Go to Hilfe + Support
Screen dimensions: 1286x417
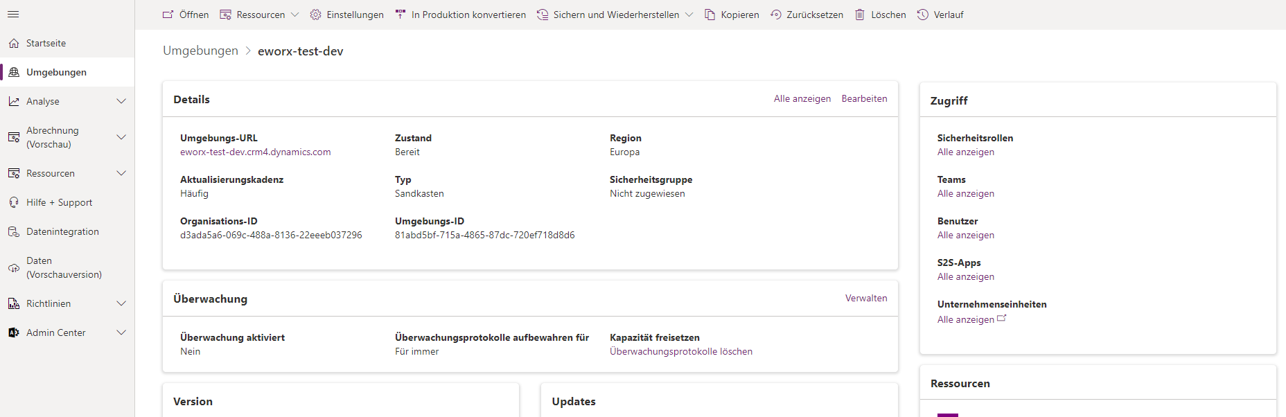67,202
